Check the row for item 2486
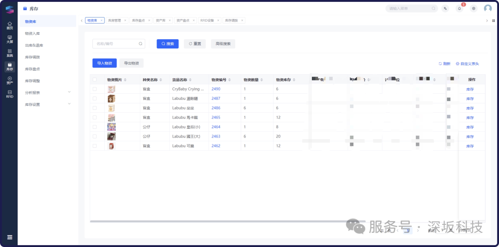The height and width of the screenshot is (247, 499). [95, 108]
